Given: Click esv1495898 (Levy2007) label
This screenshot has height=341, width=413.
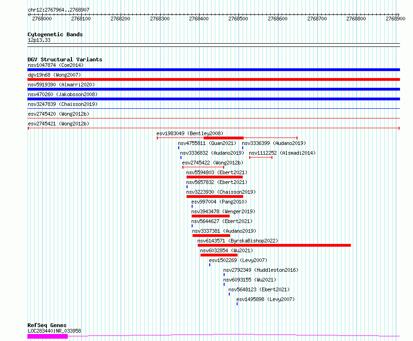Looking at the screenshot, I should pyautogui.click(x=265, y=299).
